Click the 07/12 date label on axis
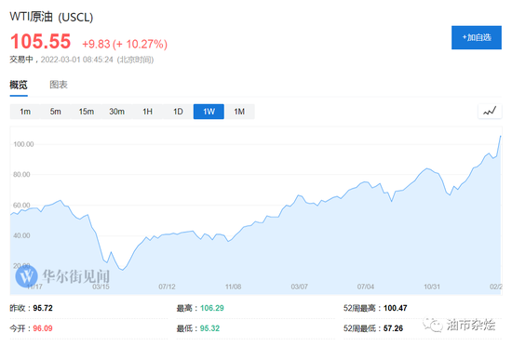 pyautogui.click(x=167, y=287)
